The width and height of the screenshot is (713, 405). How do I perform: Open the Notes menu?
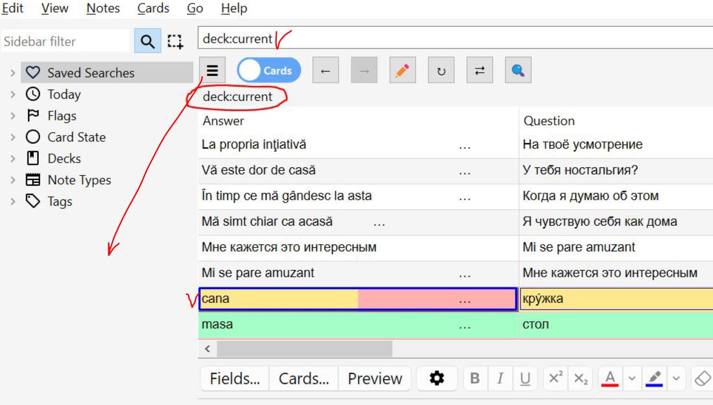tap(103, 9)
